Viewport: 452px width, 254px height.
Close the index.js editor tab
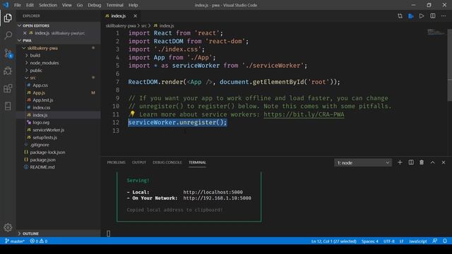[x=135, y=16]
